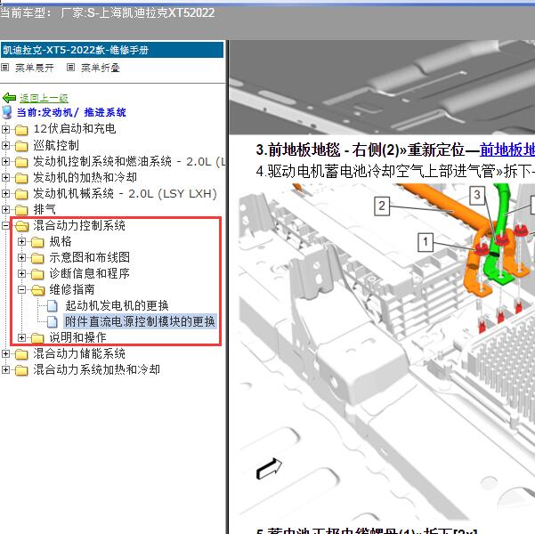The image size is (535, 534).
Task: Click the folder icon beside 发动机控制系统和燃油系统
Action: [21, 162]
